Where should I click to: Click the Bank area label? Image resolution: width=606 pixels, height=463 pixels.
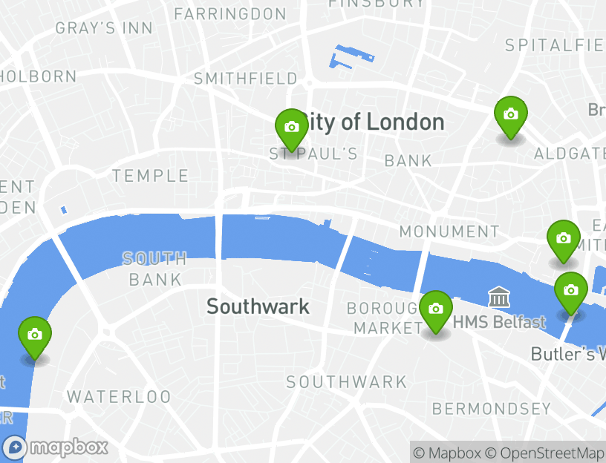coord(408,161)
